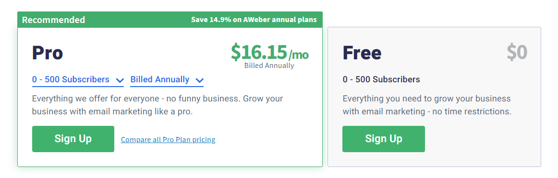The width and height of the screenshot is (558, 178).
Task: Open Compare all Pro Plan pricing link
Action: click(x=168, y=140)
